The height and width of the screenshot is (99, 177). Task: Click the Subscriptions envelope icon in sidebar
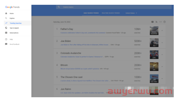6,33
